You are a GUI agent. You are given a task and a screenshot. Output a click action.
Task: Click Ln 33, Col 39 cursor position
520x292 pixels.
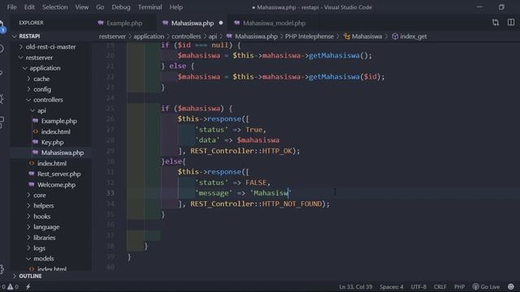tap(356, 287)
